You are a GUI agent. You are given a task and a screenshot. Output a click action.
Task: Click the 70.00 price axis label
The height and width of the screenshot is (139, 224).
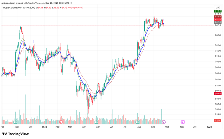click(218, 62)
